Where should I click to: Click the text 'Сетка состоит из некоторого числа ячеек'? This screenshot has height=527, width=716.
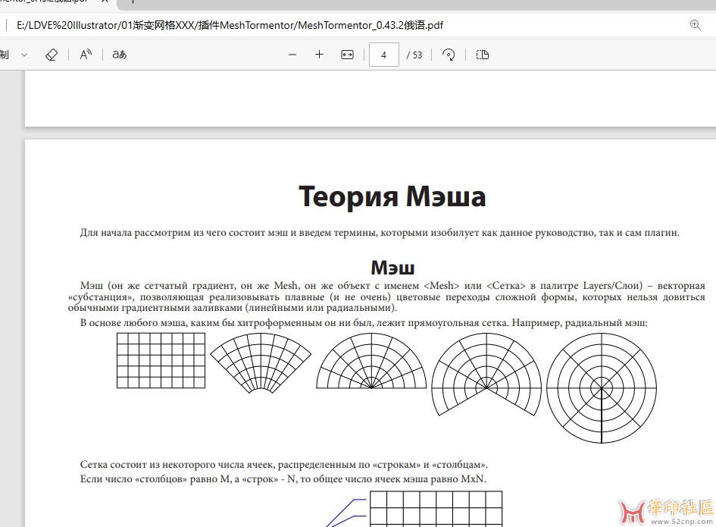point(177,464)
